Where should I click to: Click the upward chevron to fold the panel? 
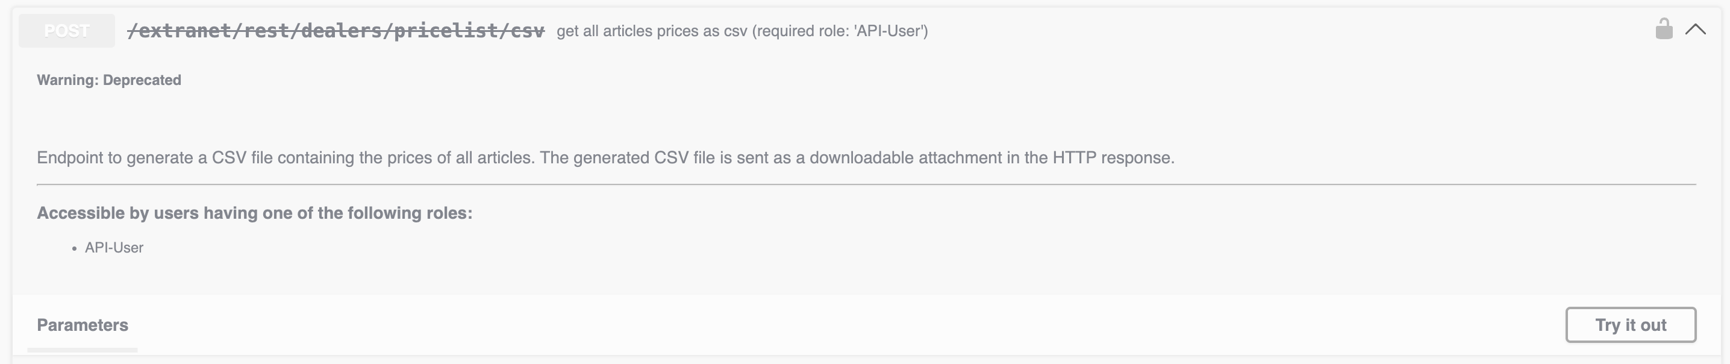pyautogui.click(x=1695, y=29)
